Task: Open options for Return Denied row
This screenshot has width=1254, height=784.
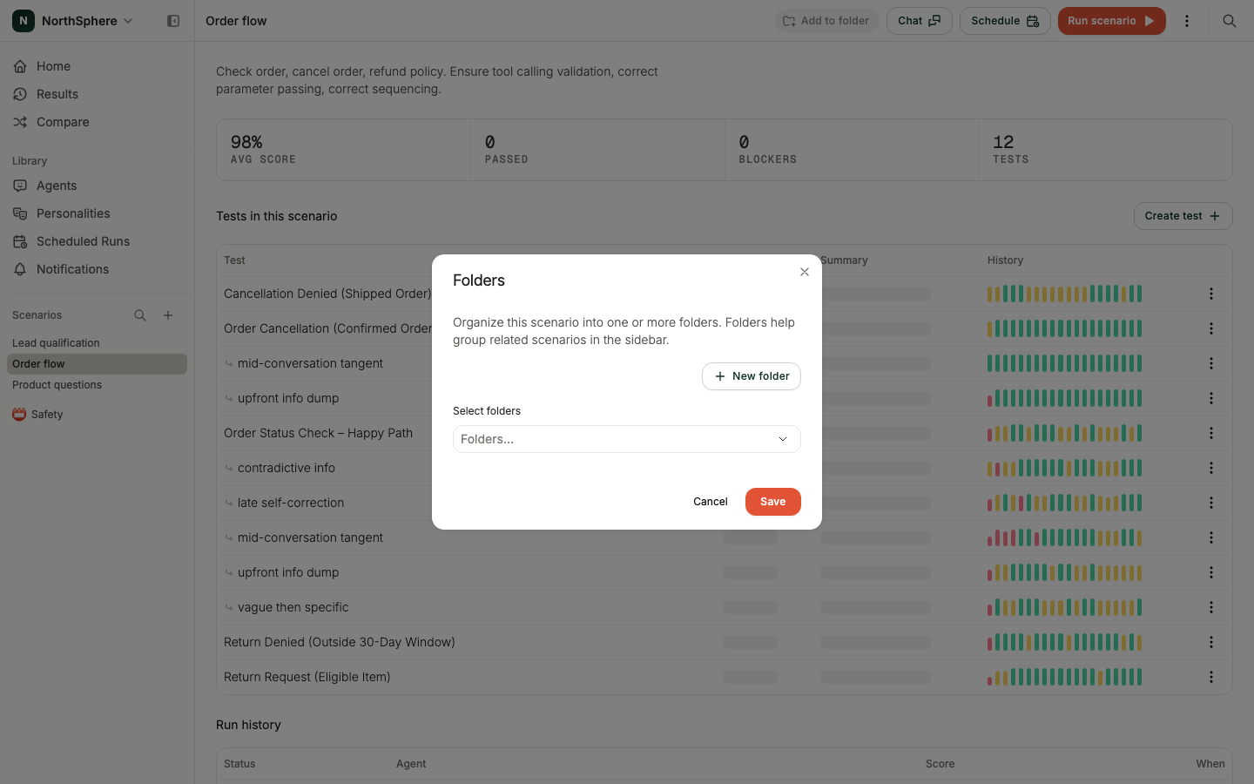Action: pyautogui.click(x=1211, y=642)
